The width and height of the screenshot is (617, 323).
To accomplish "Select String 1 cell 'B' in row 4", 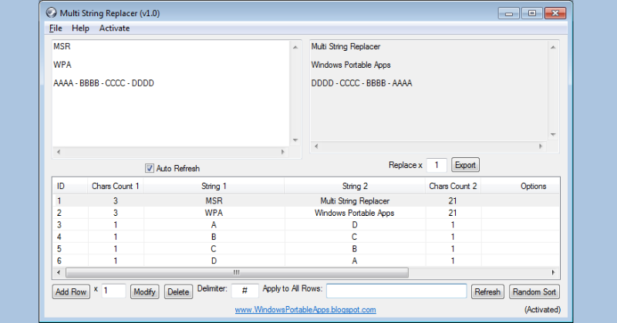I will tap(214, 237).
